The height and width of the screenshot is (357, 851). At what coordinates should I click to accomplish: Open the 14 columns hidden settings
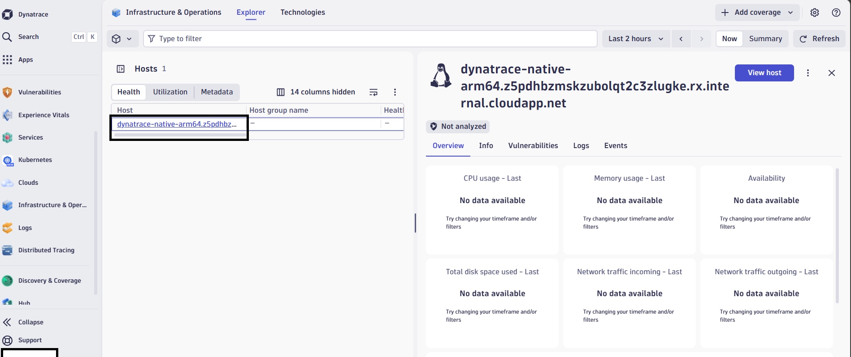click(x=316, y=92)
